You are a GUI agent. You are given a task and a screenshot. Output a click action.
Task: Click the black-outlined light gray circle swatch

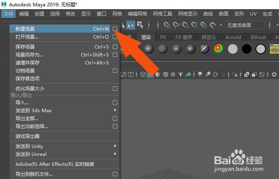point(261,49)
